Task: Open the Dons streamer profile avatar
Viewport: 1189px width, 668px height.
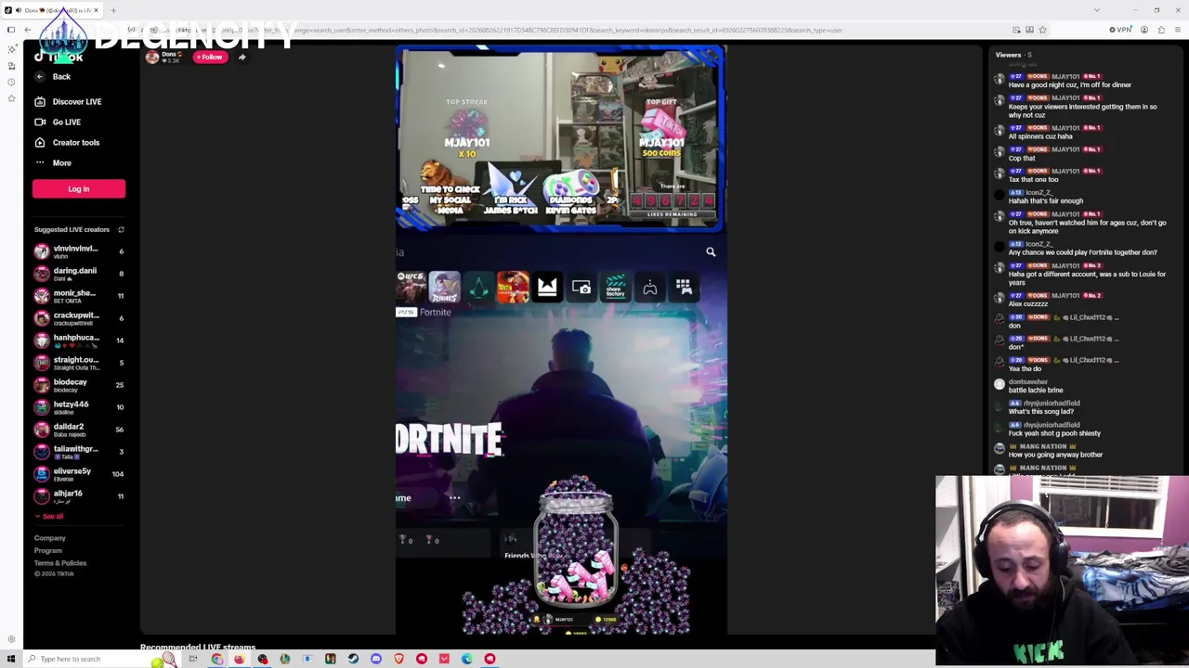Action: click(152, 58)
